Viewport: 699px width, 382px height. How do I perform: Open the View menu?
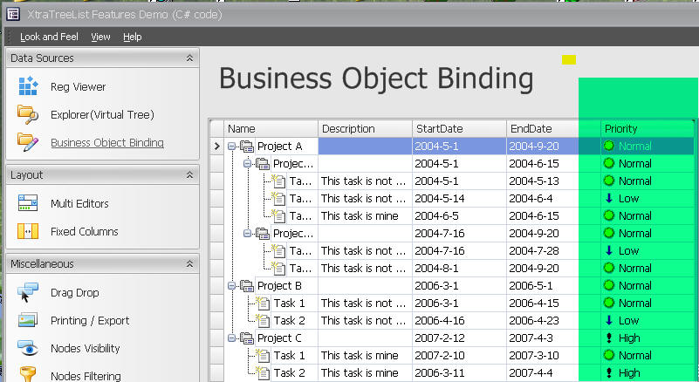(100, 37)
